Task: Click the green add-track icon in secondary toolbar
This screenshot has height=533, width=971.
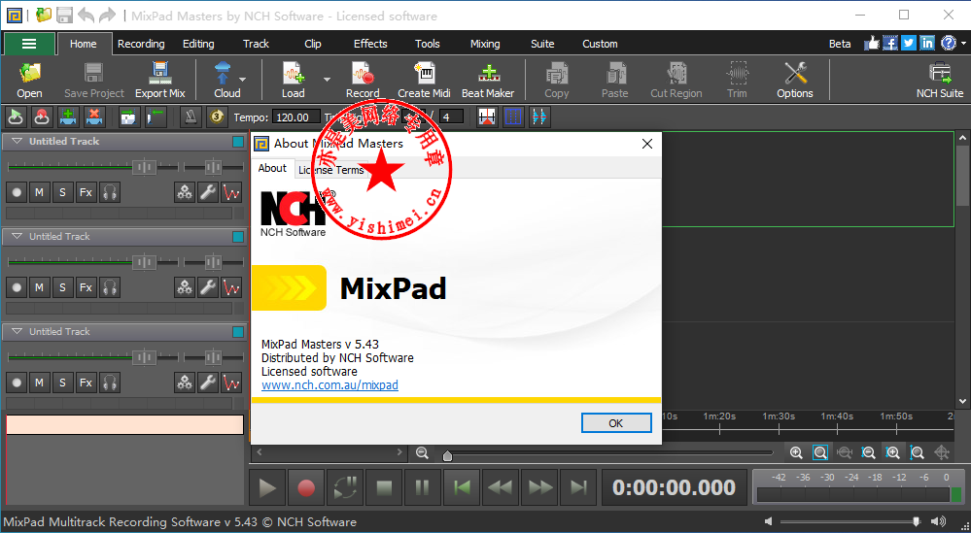Action: [x=67, y=117]
